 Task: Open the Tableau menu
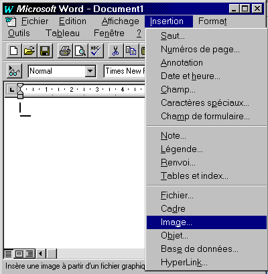pos(62,33)
